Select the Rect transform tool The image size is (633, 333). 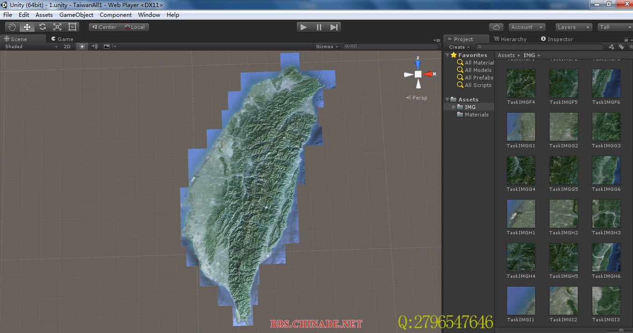72,27
